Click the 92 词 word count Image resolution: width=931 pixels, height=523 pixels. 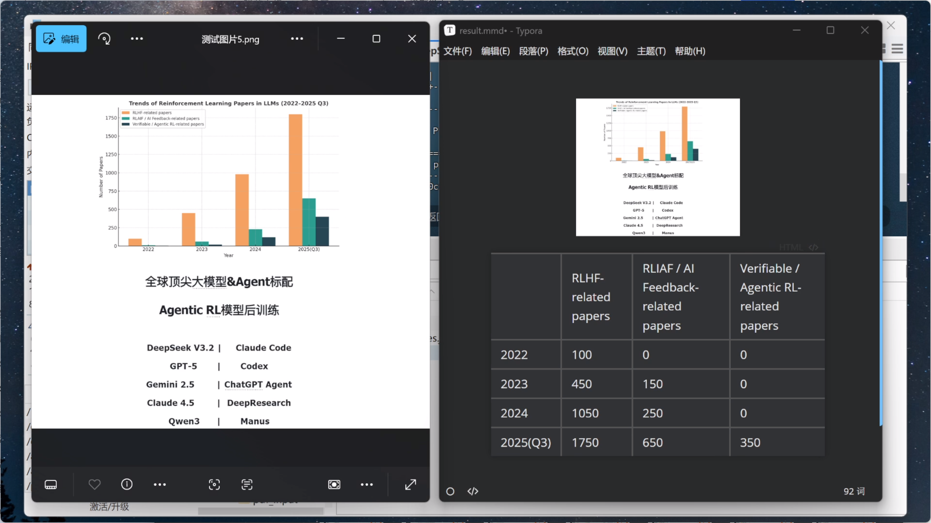(854, 491)
